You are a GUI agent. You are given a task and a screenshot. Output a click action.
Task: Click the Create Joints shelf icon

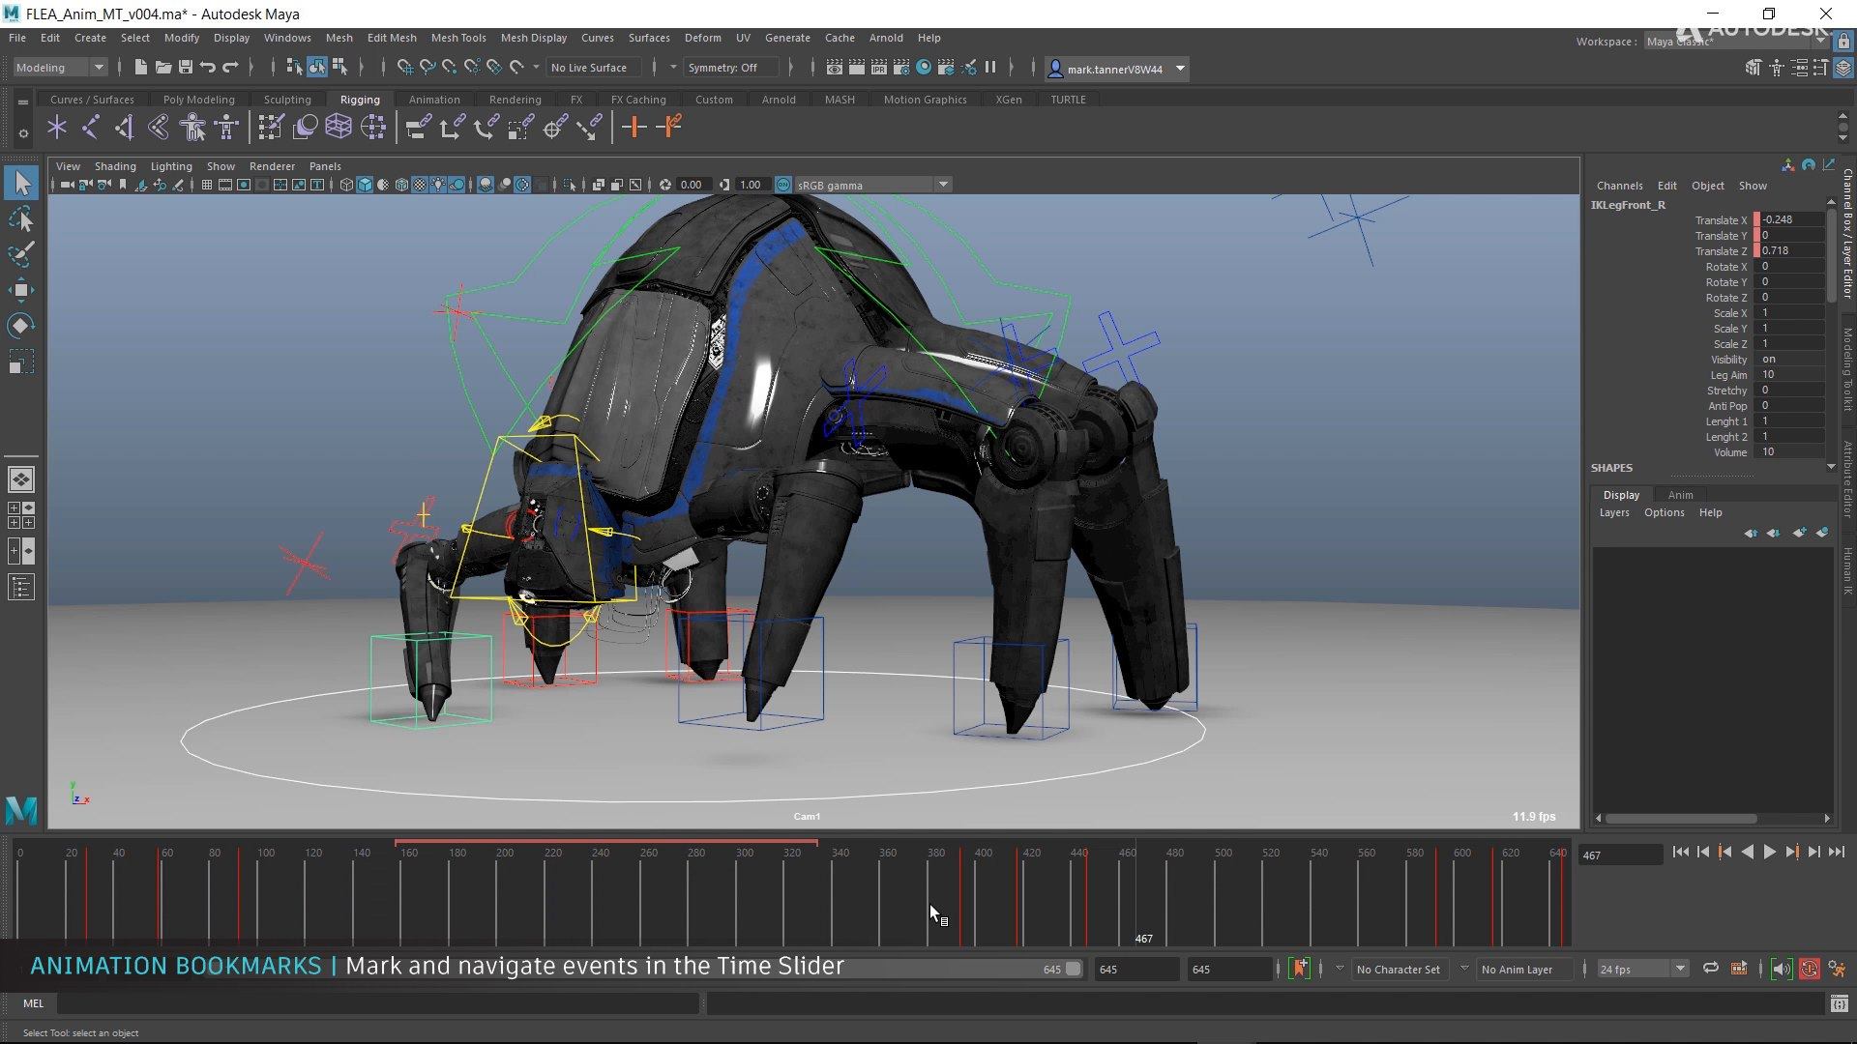coord(91,127)
